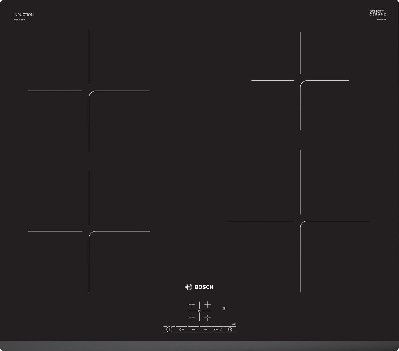Tap the small clock at zone selector center

[x=199, y=311]
